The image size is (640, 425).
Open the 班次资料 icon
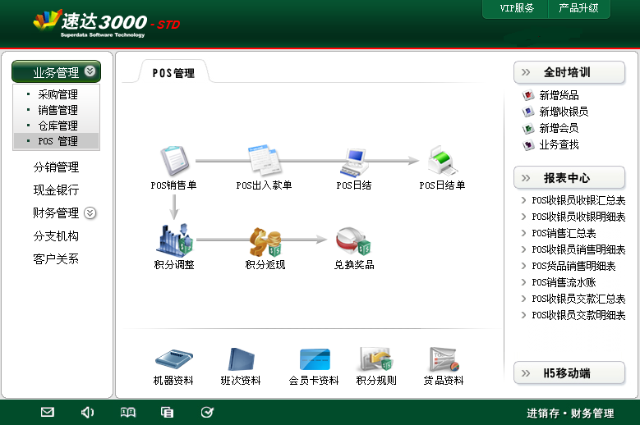(x=241, y=359)
